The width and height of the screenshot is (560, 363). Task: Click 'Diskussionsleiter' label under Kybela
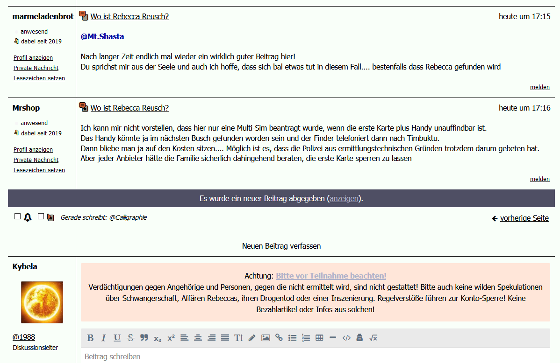click(x=36, y=348)
